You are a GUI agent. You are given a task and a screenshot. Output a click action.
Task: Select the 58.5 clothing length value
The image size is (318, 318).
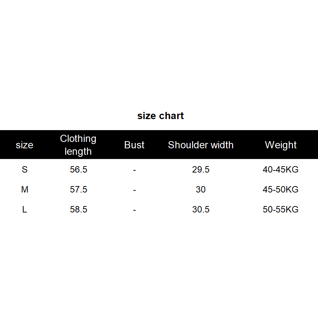[78, 210]
